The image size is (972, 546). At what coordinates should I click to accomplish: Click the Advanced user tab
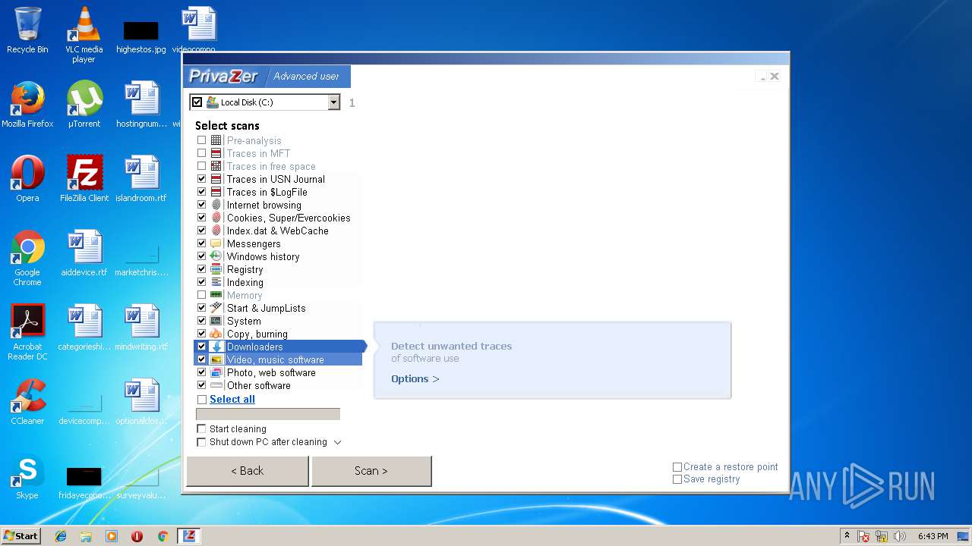click(306, 77)
